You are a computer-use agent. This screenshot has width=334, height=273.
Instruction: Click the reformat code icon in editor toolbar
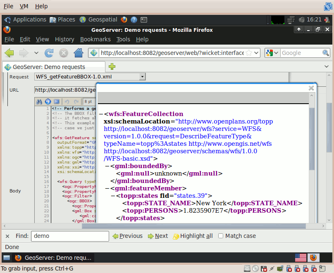point(57,102)
